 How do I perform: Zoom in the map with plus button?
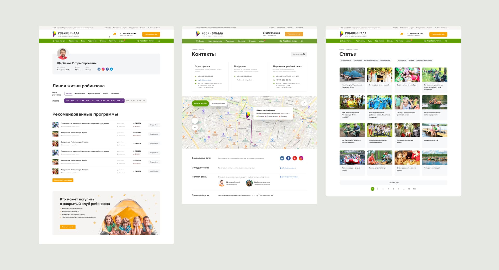click(x=195, y=121)
